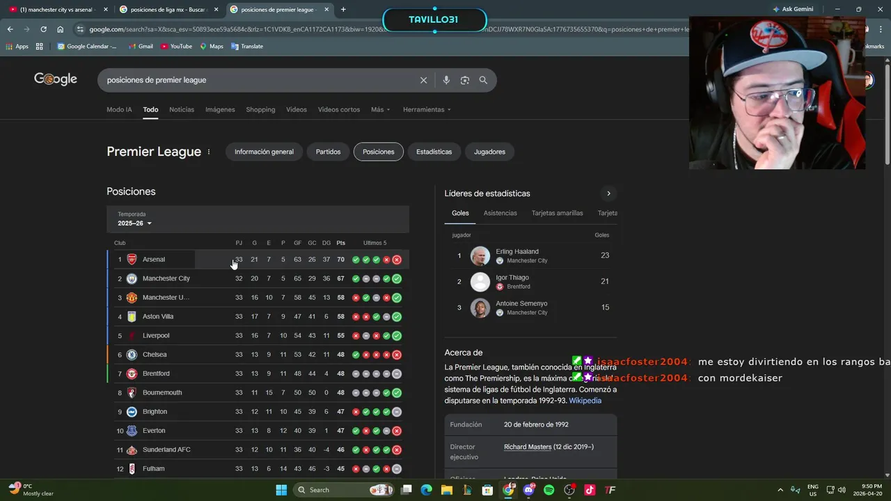Viewport: 891px width, 501px height.
Task: Click the Posiciones chip
Action: pos(379,152)
